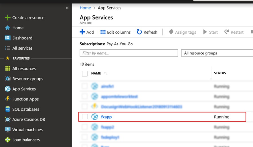The height and width of the screenshot is (147, 253).
Task: Click the Start play triangle icon
Action: coord(205,32)
